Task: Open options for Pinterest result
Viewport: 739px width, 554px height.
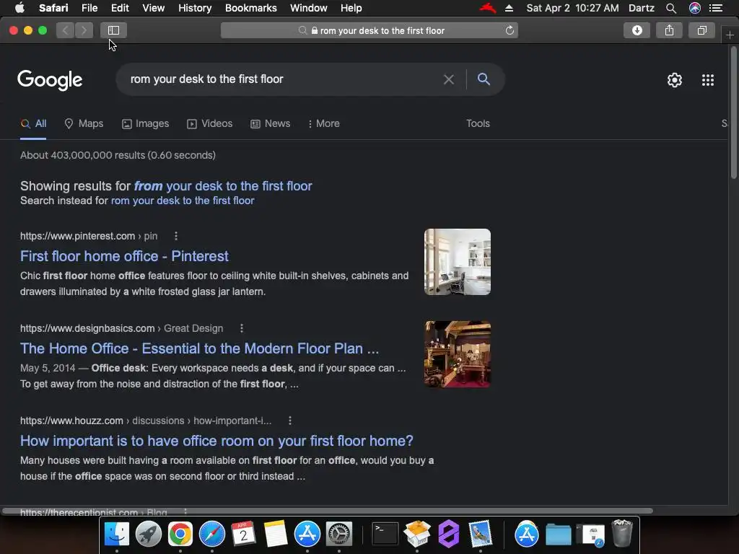Action: 176,236
